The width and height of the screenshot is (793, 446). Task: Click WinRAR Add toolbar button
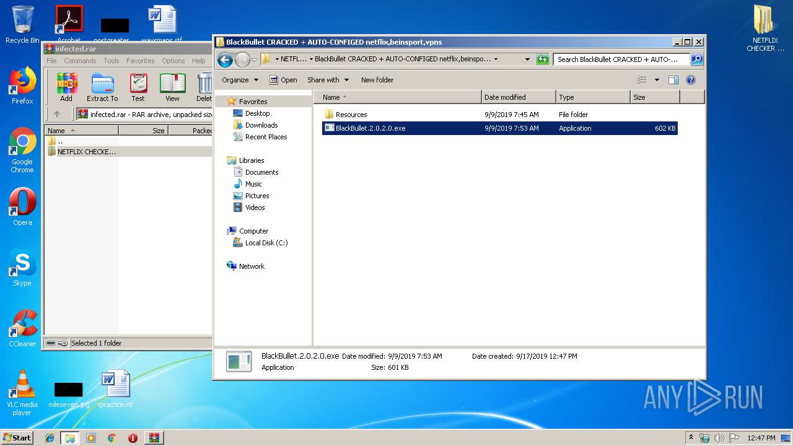66,87
